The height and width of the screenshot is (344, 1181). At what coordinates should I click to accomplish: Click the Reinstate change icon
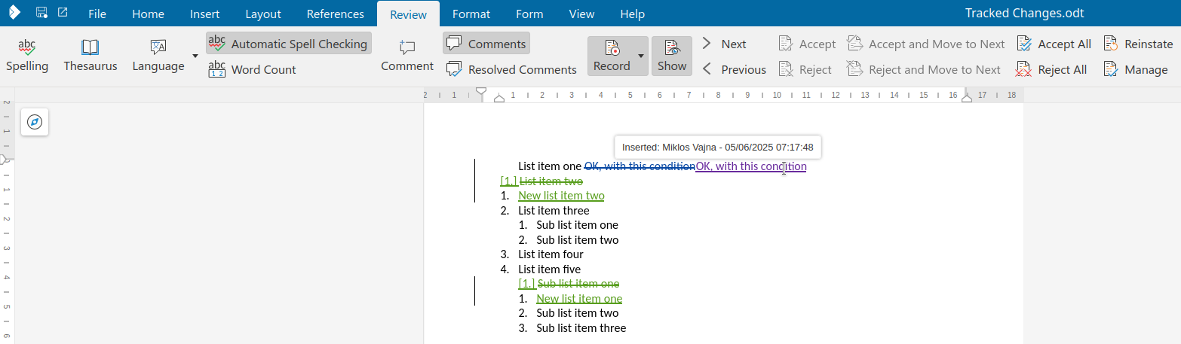click(1111, 44)
